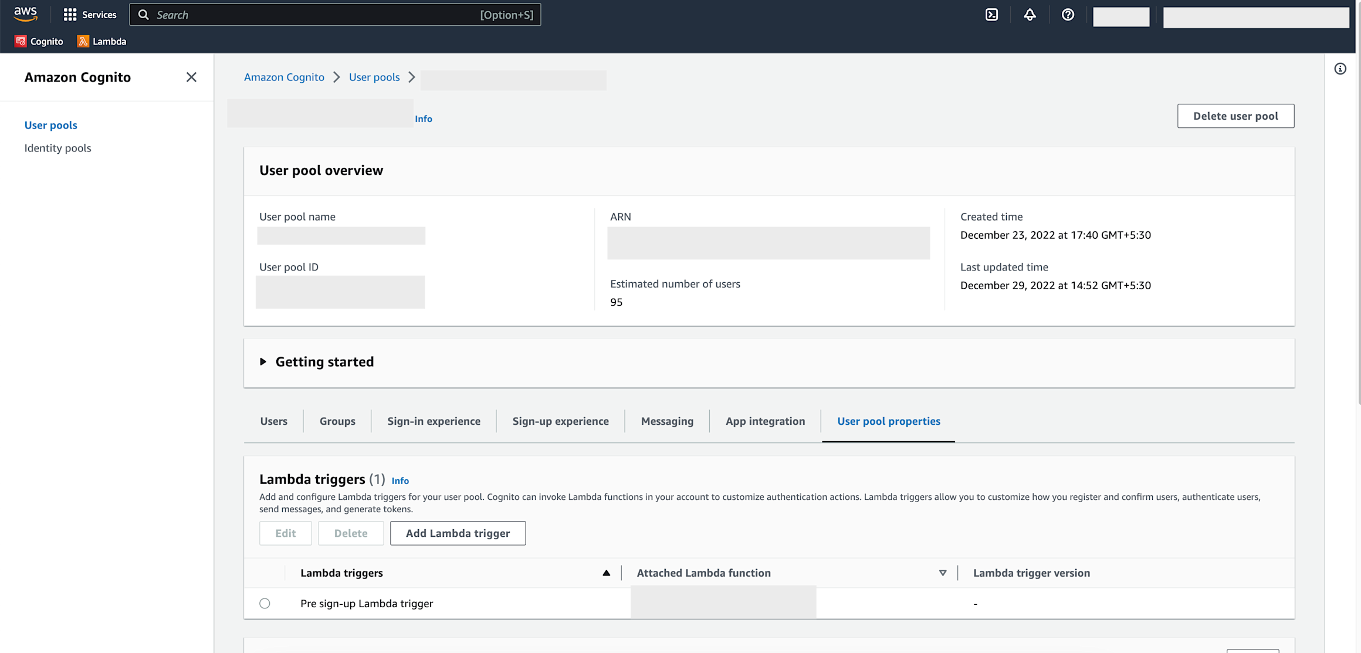Click the AWS search input field
Viewport: 1361px width, 653px height.
point(335,14)
